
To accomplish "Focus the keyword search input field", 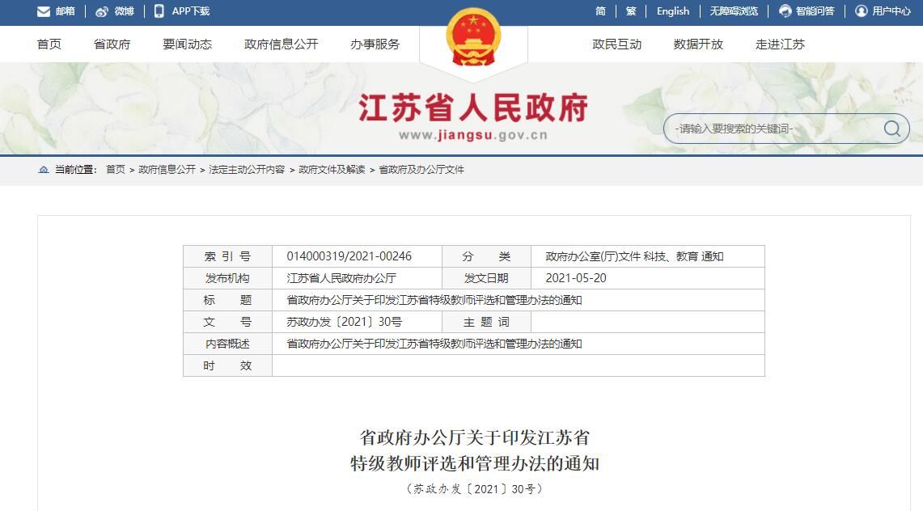I will point(773,129).
